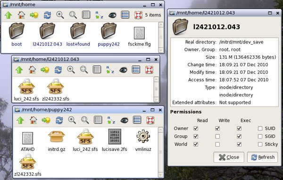The width and height of the screenshot is (283, 180).
Task: Select the lost+found folder
Action: coord(78,34)
